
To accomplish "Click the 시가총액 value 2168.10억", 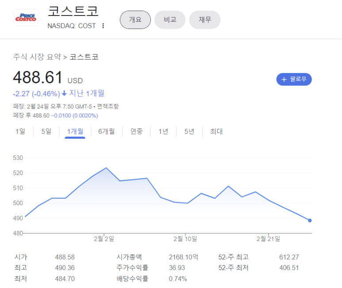I will click(184, 257).
